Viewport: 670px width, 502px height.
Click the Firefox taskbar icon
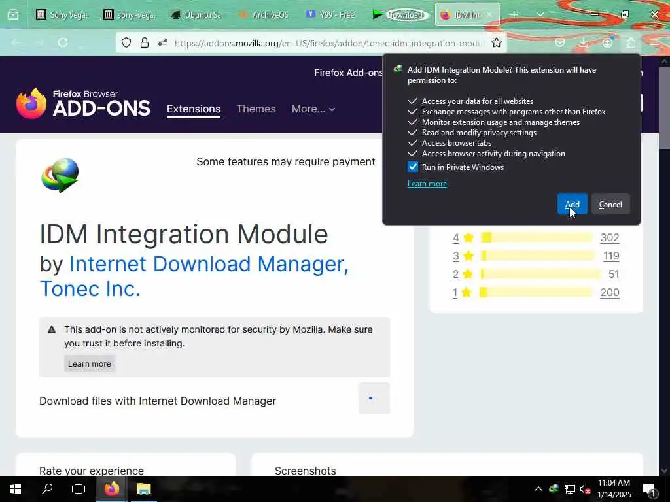(x=111, y=489)
